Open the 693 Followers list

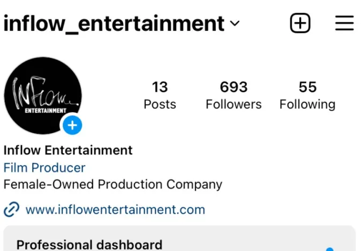coord(233,95)
